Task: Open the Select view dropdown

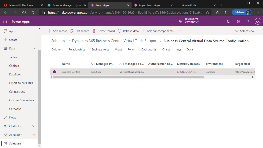Action: point(247,31)
